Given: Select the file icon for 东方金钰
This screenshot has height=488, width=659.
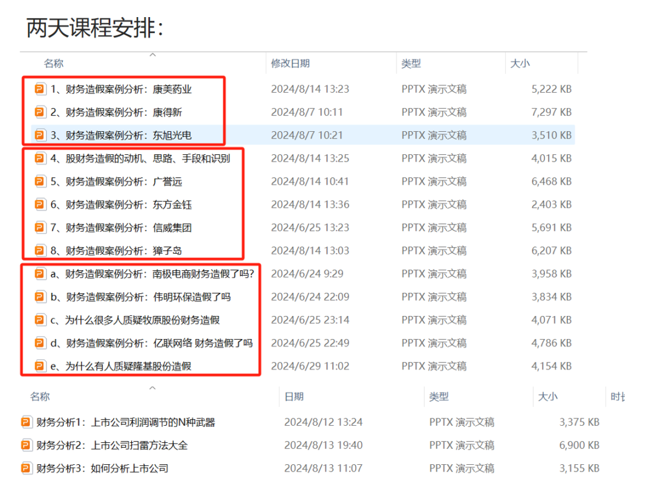Looking at the screenshot, I should point(40,205).
